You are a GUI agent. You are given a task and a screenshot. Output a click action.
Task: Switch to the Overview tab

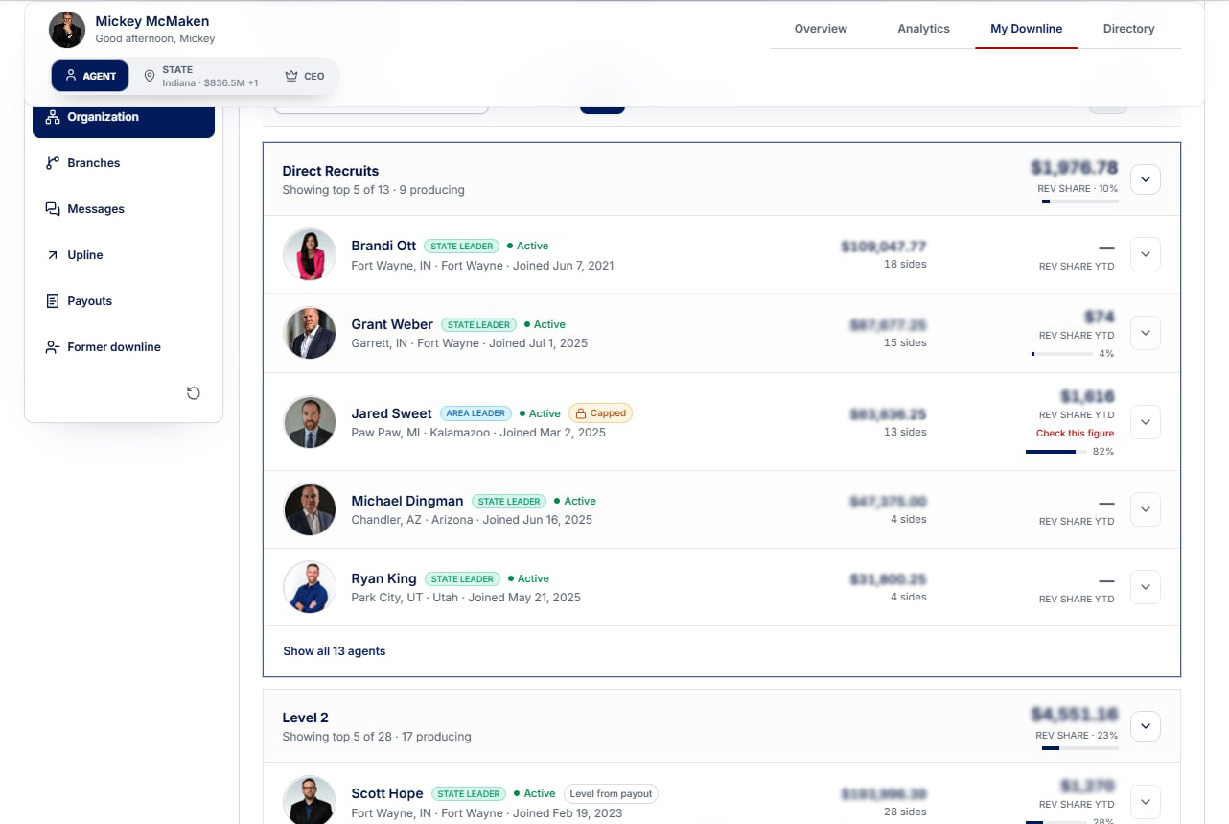click(821, 29)
